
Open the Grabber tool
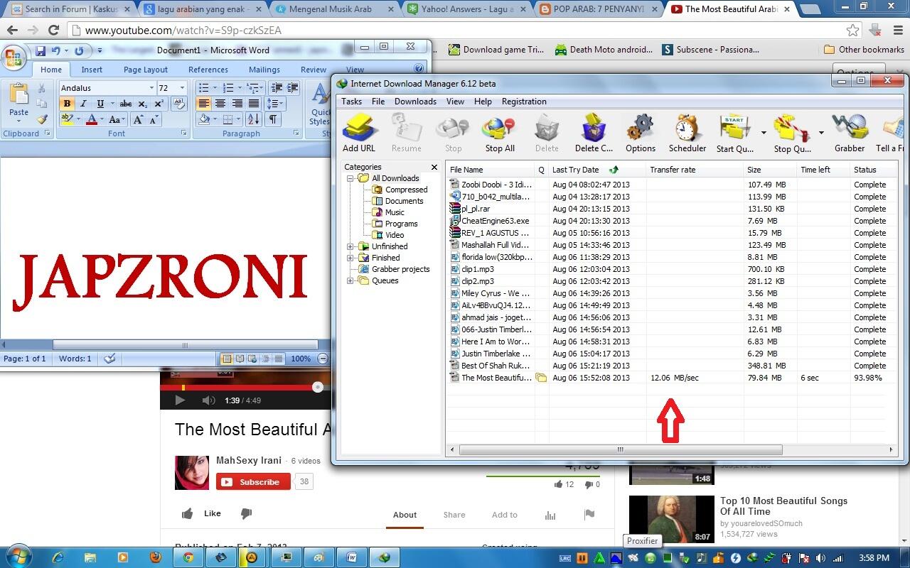point(850,133)
